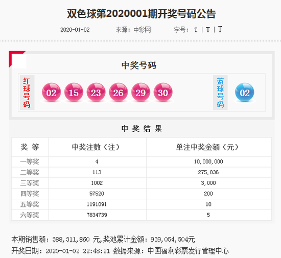Click the jackpot pool amount 939,054,504元

pos(172,240)
